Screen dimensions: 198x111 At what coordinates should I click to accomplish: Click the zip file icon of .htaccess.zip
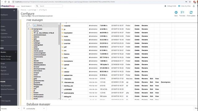click(62, 82)
